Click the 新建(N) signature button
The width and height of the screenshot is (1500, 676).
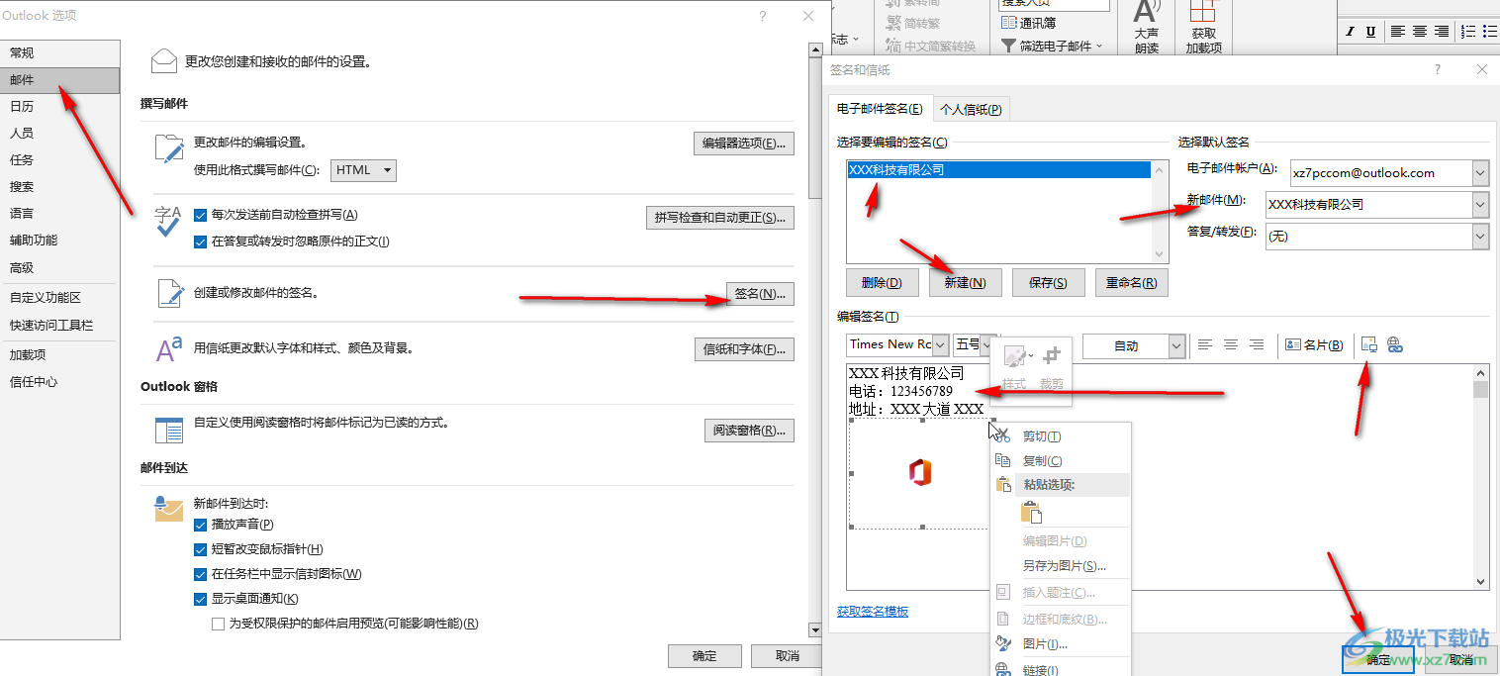(966, 283)
